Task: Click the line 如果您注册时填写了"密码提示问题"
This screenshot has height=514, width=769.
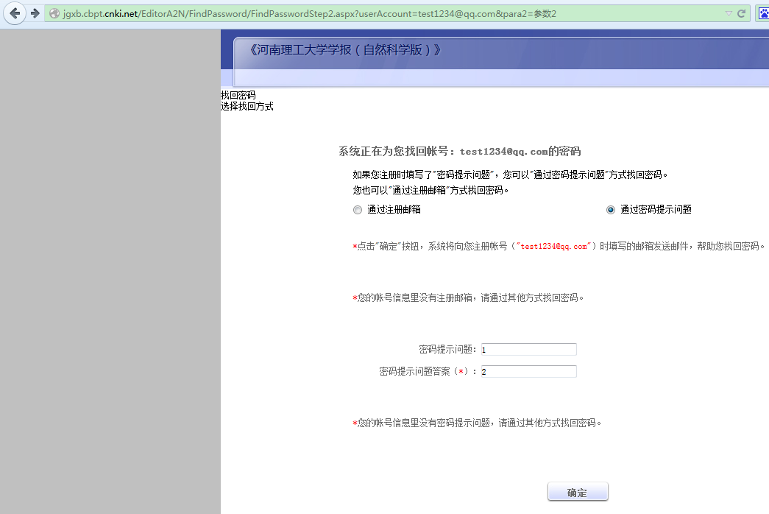Action: pos(510,175)
